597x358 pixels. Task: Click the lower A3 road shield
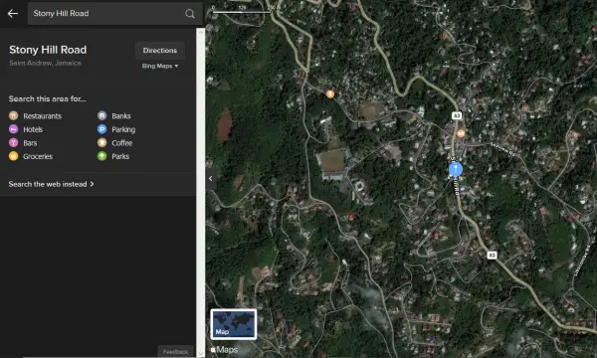[x=492, y=255]
